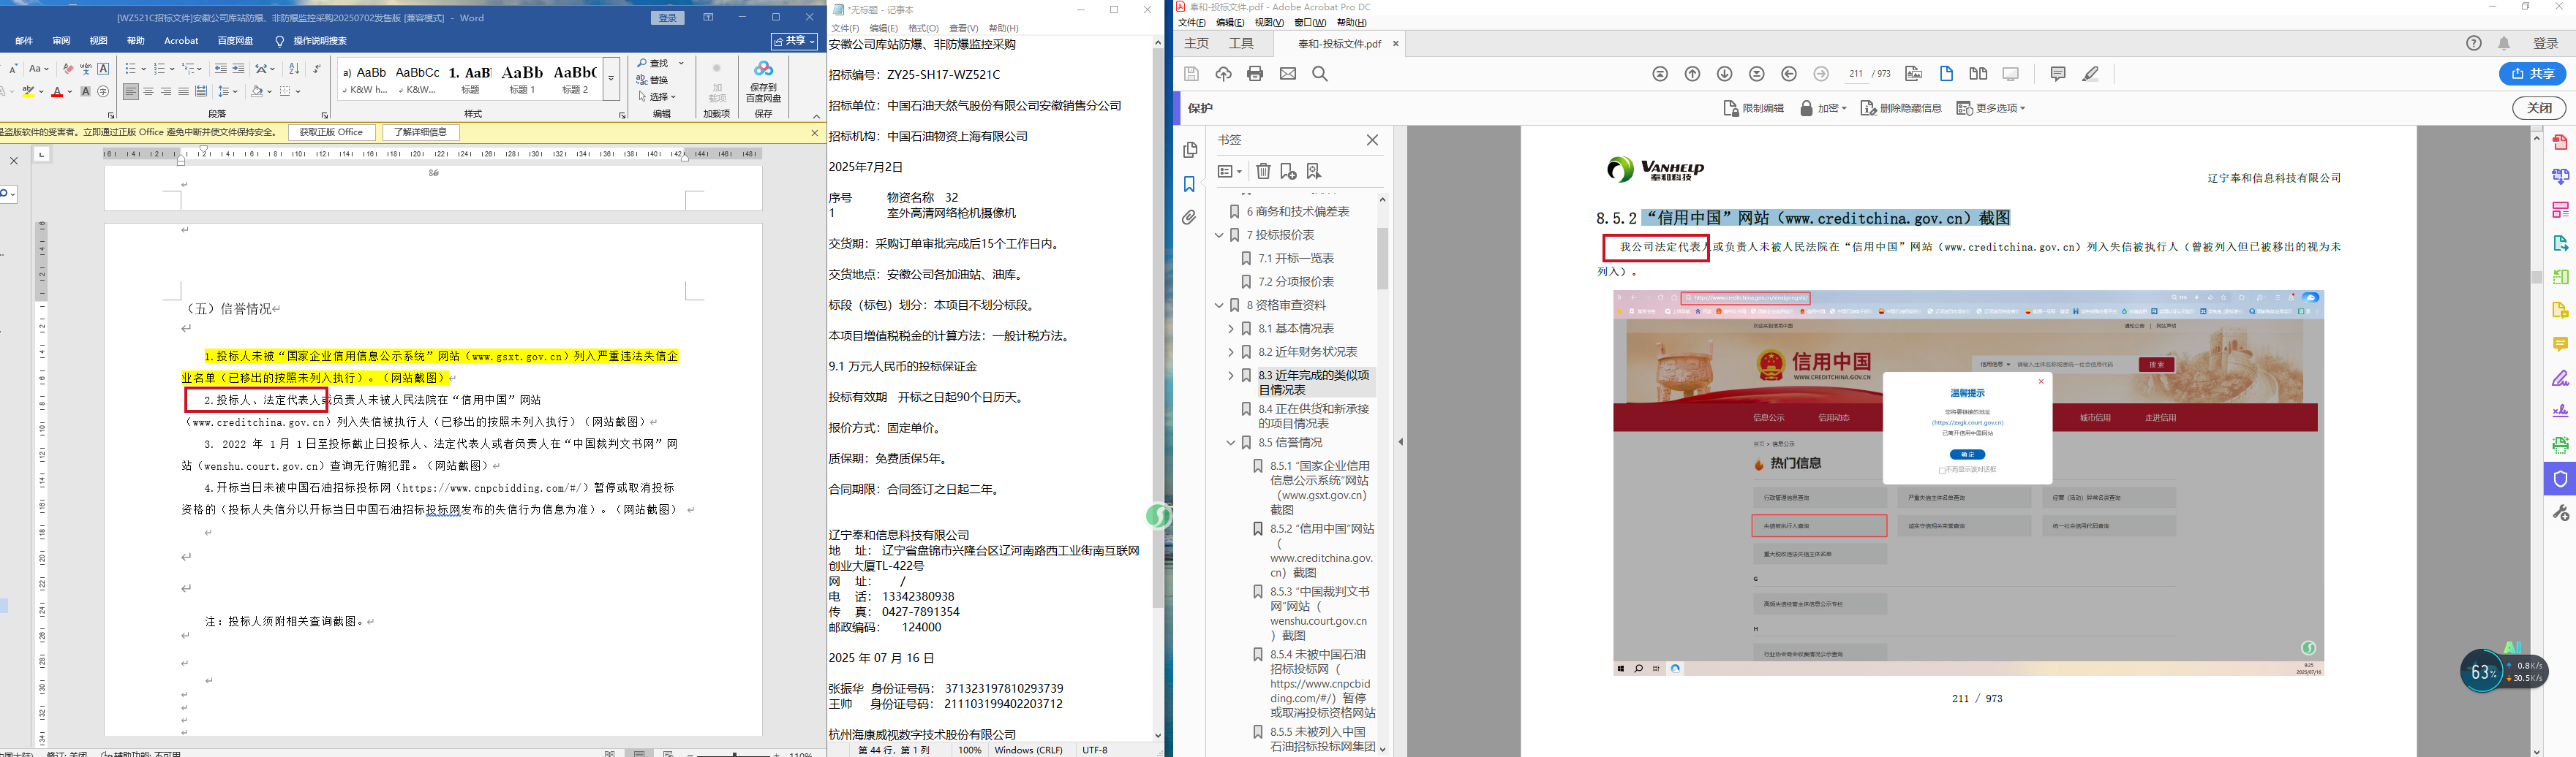The image size is (2576, 757).
Task: Expand the 8.1 基本情况表 bookmark
Action: [x=1231, y=329]
